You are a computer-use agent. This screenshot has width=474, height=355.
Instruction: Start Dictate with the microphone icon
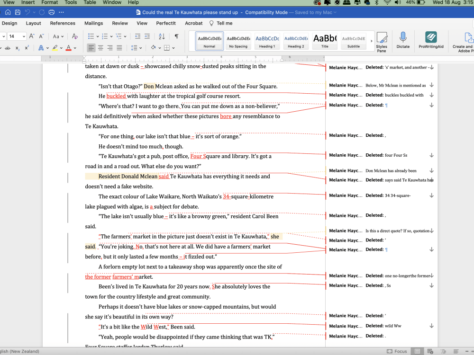[x=403, y=40]
